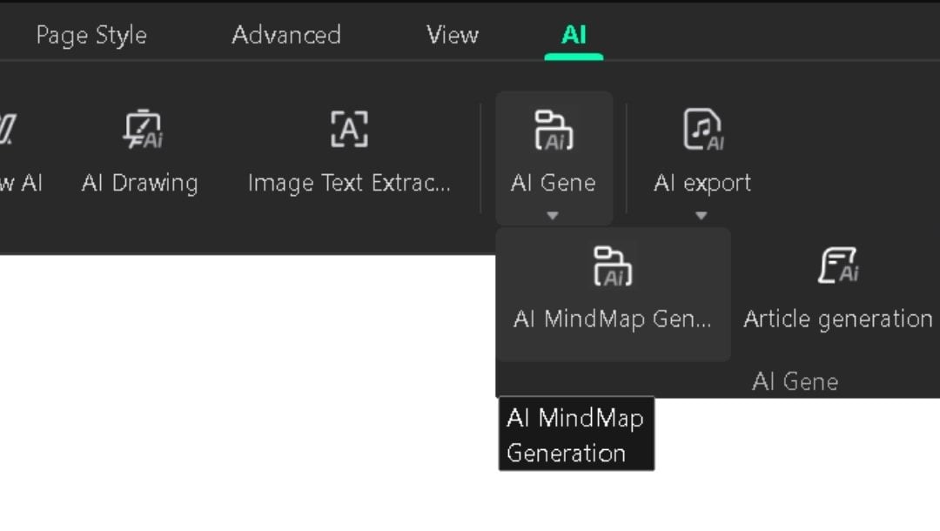Click the AI Gene group label below the menu
940x531 pixels.
point(795,380)
